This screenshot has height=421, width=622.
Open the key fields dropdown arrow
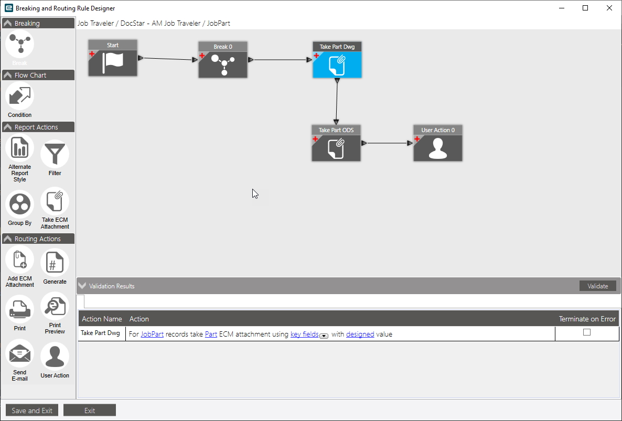(x=324, y=336)
